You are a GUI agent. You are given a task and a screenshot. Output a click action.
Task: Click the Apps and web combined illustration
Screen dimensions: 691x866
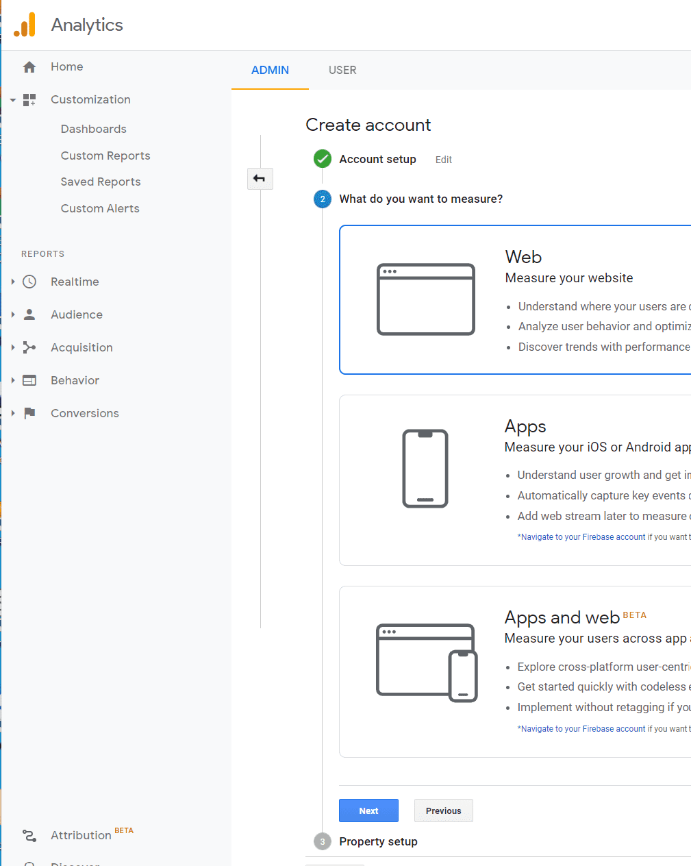(427, 663)
